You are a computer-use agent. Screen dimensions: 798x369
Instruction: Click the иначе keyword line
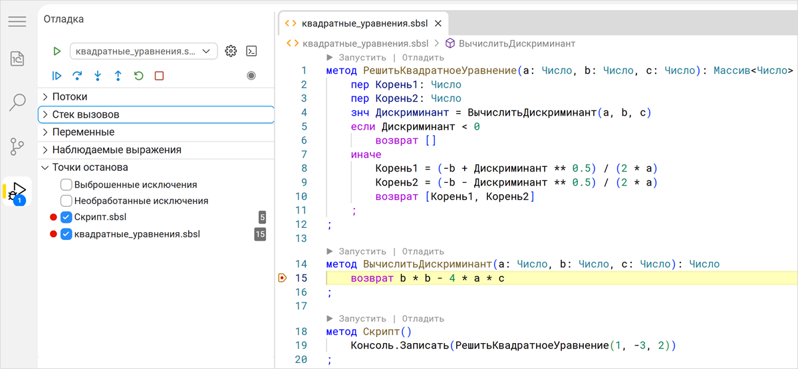click(366, 154)
